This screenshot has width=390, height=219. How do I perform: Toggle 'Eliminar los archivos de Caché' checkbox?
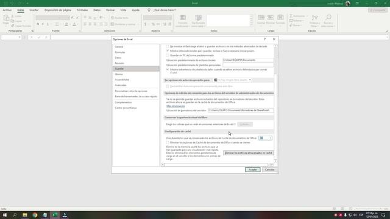coord(168,143)
